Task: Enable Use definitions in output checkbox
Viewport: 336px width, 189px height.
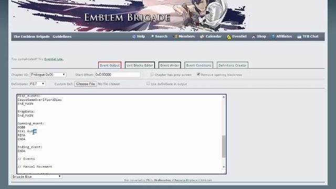Action: (148, 83)
